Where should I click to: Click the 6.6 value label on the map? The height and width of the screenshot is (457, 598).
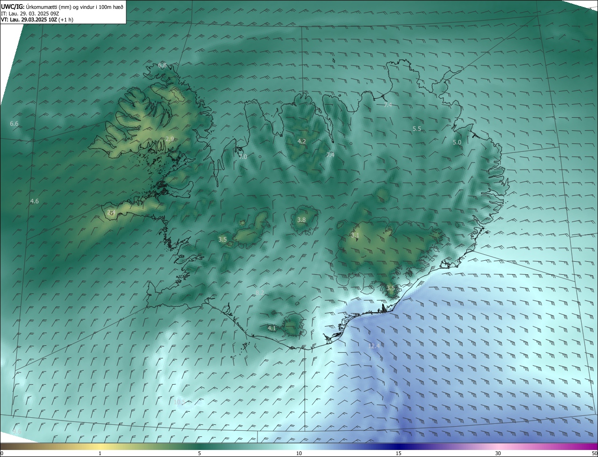(14, 124)
